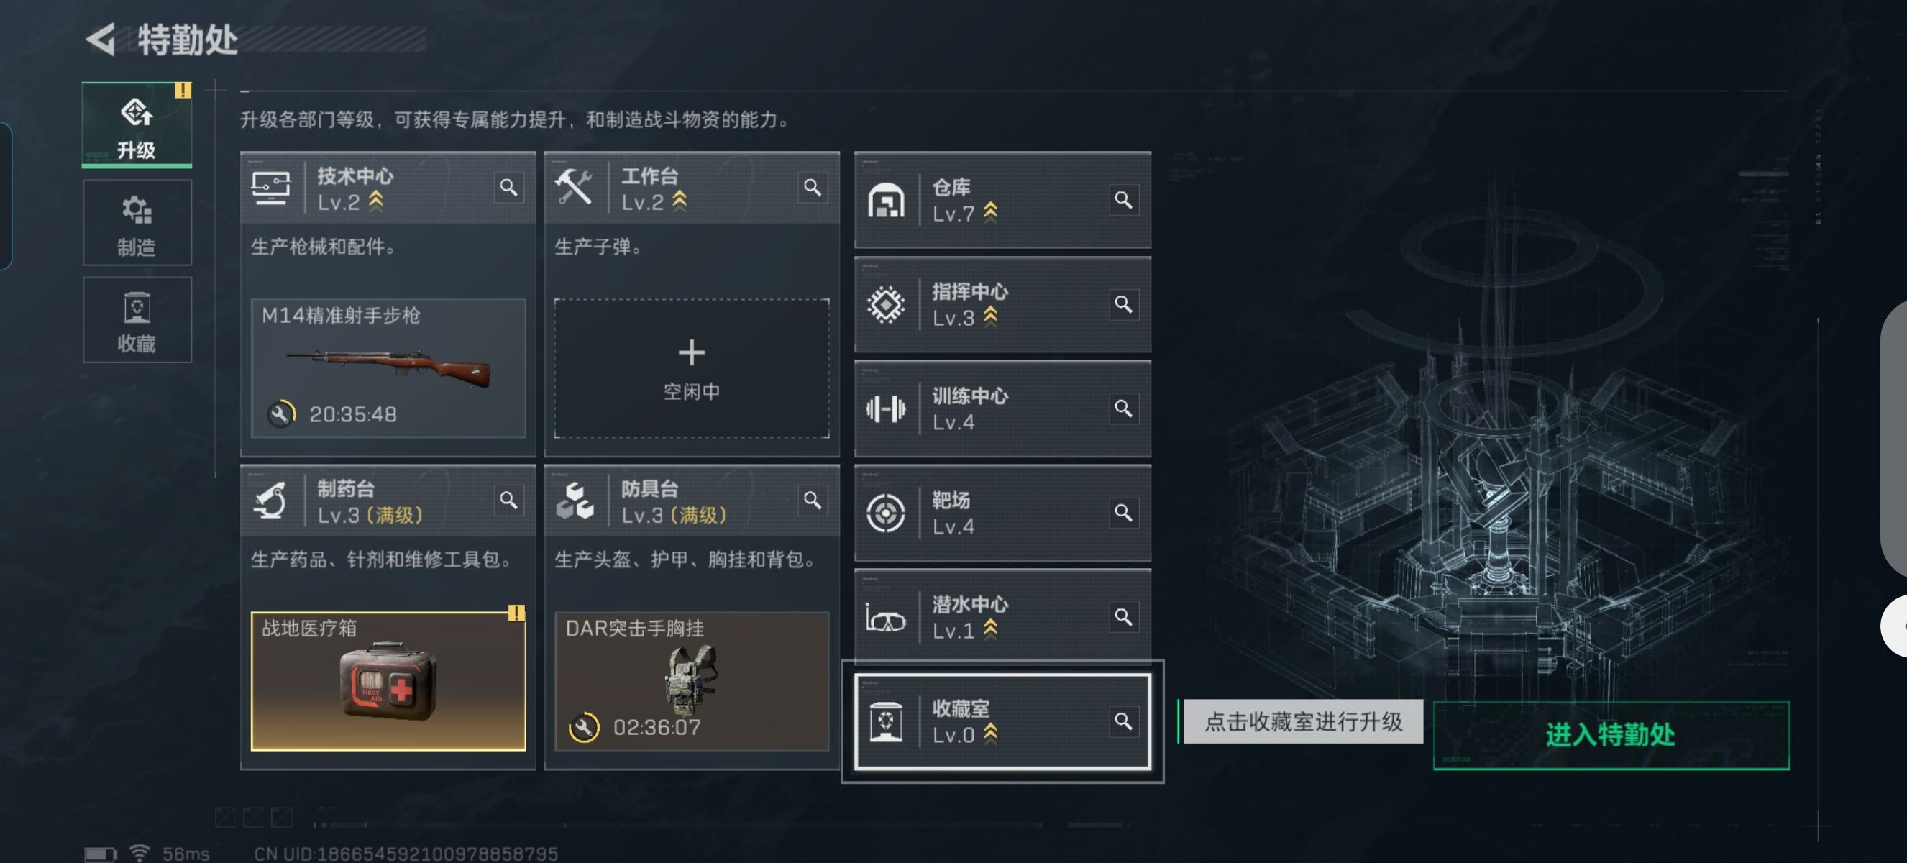Click the magnifier icon on 靶场
Screen dimensions: 1907x863
(1123, 513)
